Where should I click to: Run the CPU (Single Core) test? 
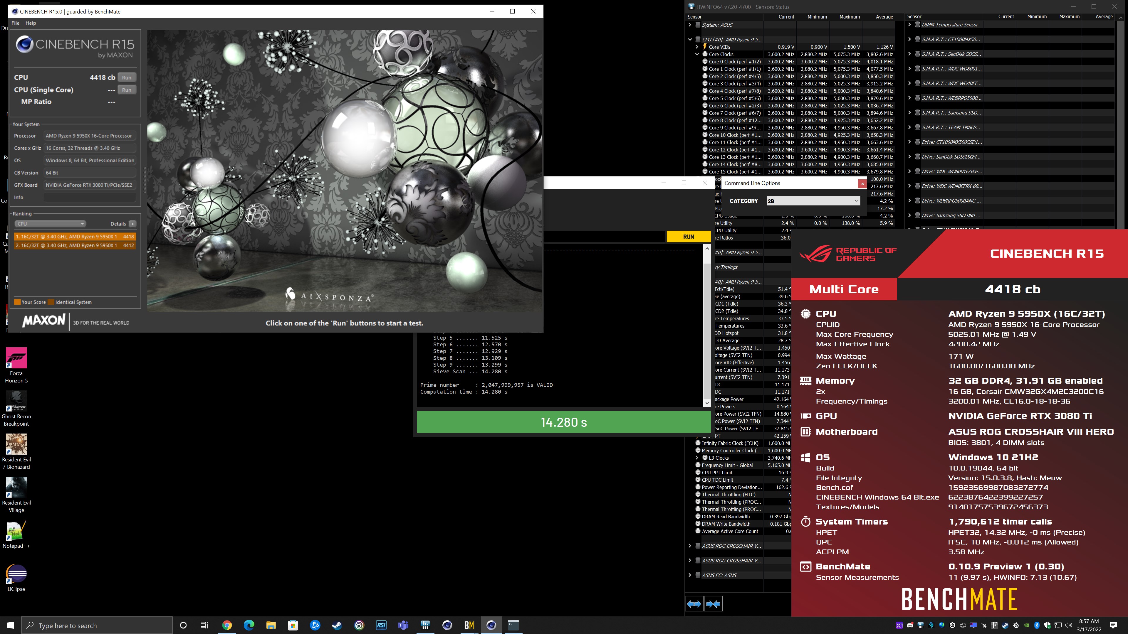(x=127, y=90)
